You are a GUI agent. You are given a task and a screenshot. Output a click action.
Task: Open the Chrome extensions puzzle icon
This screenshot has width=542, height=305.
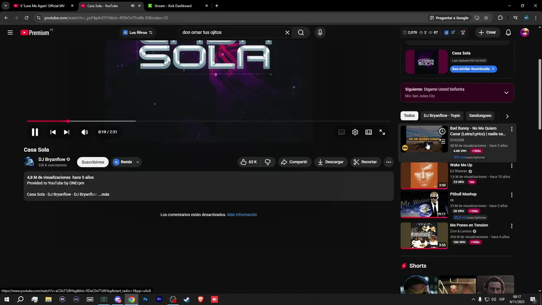(x=501, y=18)
